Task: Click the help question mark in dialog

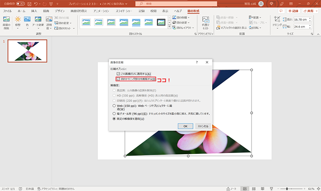Action: [x=197, y=63]
